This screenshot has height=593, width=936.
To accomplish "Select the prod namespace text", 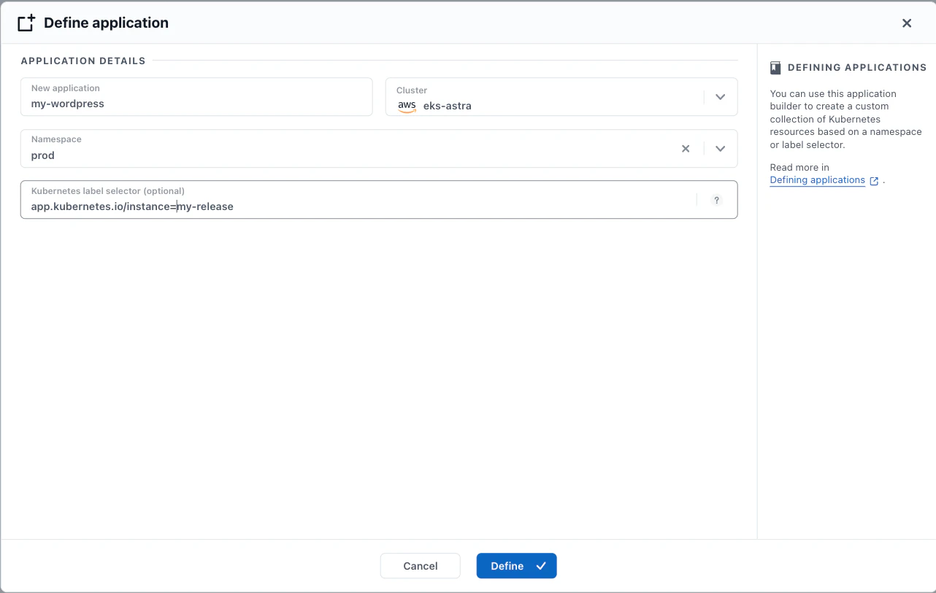I will pyautogui.click(x=43, y=155).
